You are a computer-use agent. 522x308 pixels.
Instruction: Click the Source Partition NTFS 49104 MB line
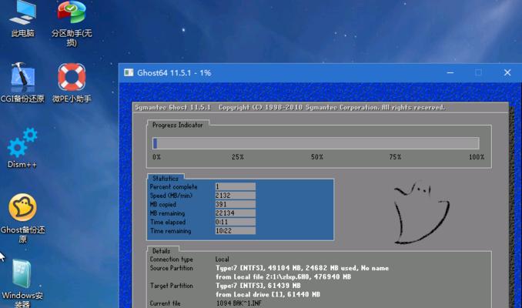coord(302,268)
